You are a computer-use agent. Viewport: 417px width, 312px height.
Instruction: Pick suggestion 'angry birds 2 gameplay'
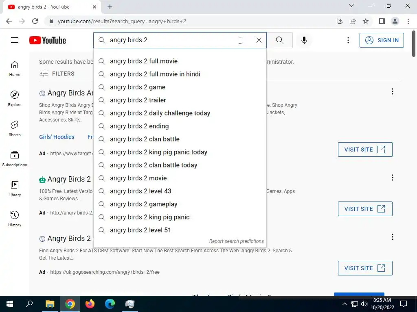180,204
